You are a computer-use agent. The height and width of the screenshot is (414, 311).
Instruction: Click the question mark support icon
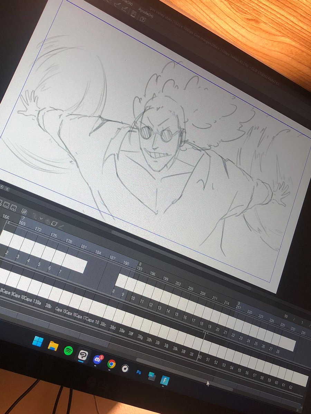[143, 20]
